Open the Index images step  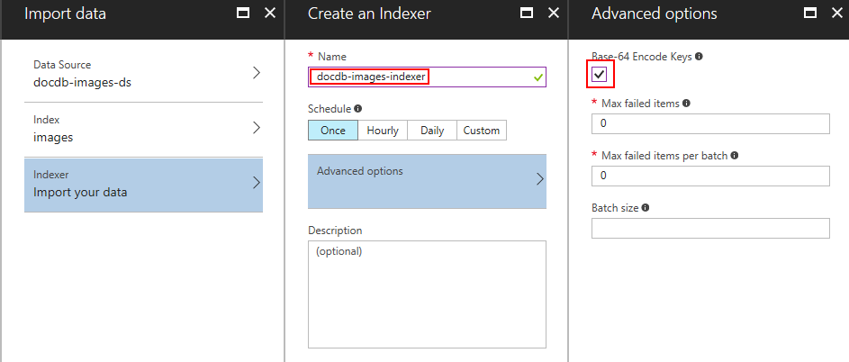pyautogui.click(x=143, y=128)
